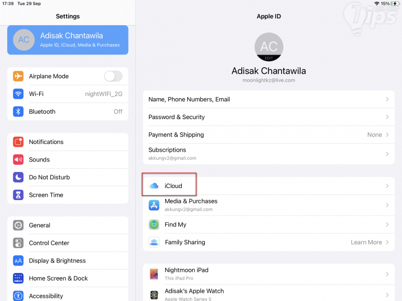402x301 pixels.
Task: Tap akkungv2@gmail.com under Media & Purchases
Action: coord(188,209)
